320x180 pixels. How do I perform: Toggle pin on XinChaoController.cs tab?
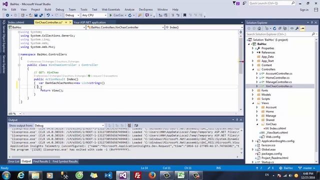tap(66, 22)
